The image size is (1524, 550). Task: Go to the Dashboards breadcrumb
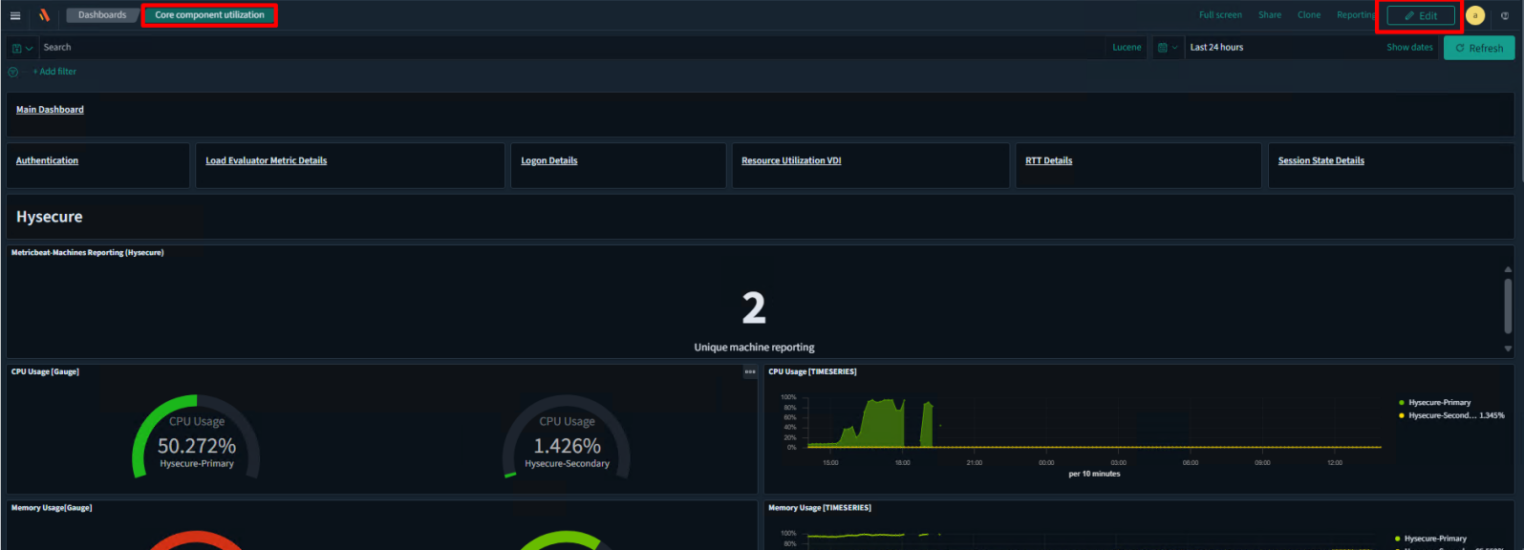[x=101, y=15]
